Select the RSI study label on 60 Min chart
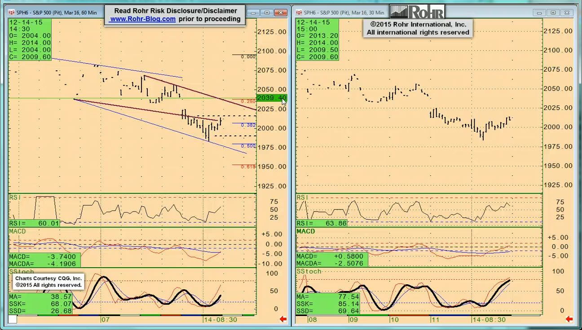The image size is (582, 330). coord(15,198)
